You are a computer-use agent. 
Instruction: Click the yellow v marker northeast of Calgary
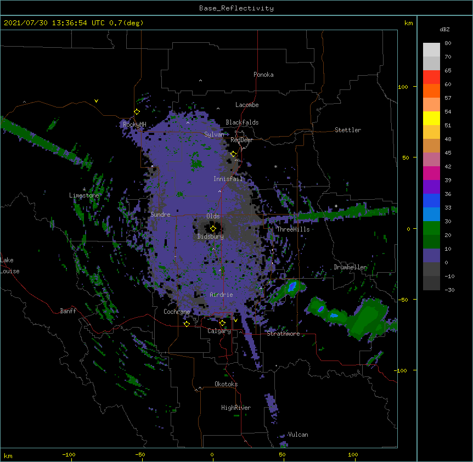[235, 320]
